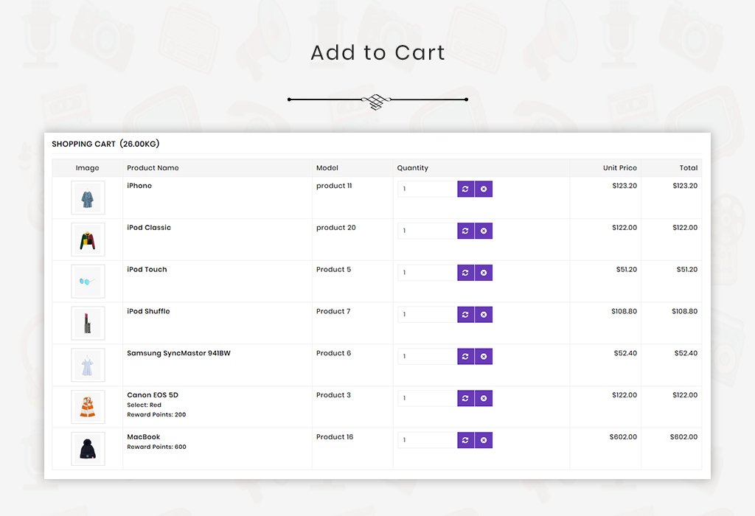
Task: Visit the iPod Shuffle product page
Action: pos(148,311)
